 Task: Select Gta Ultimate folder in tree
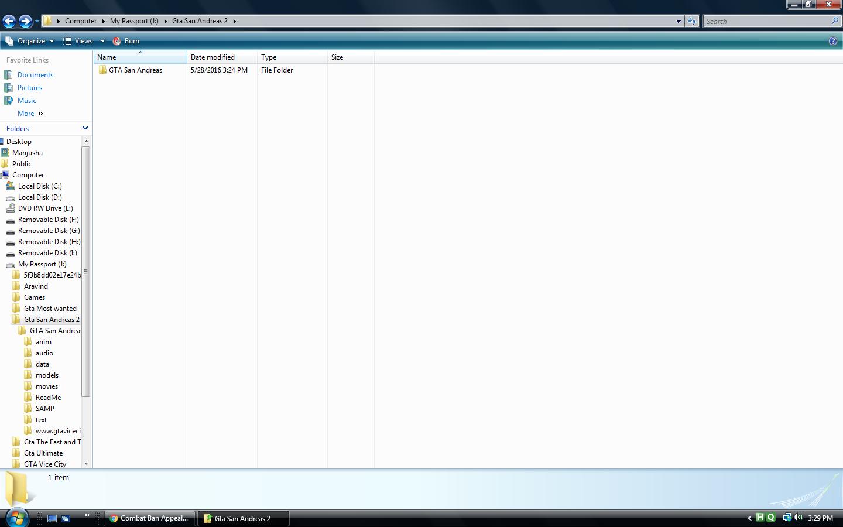pyautogui.click(x=43, y=453)
